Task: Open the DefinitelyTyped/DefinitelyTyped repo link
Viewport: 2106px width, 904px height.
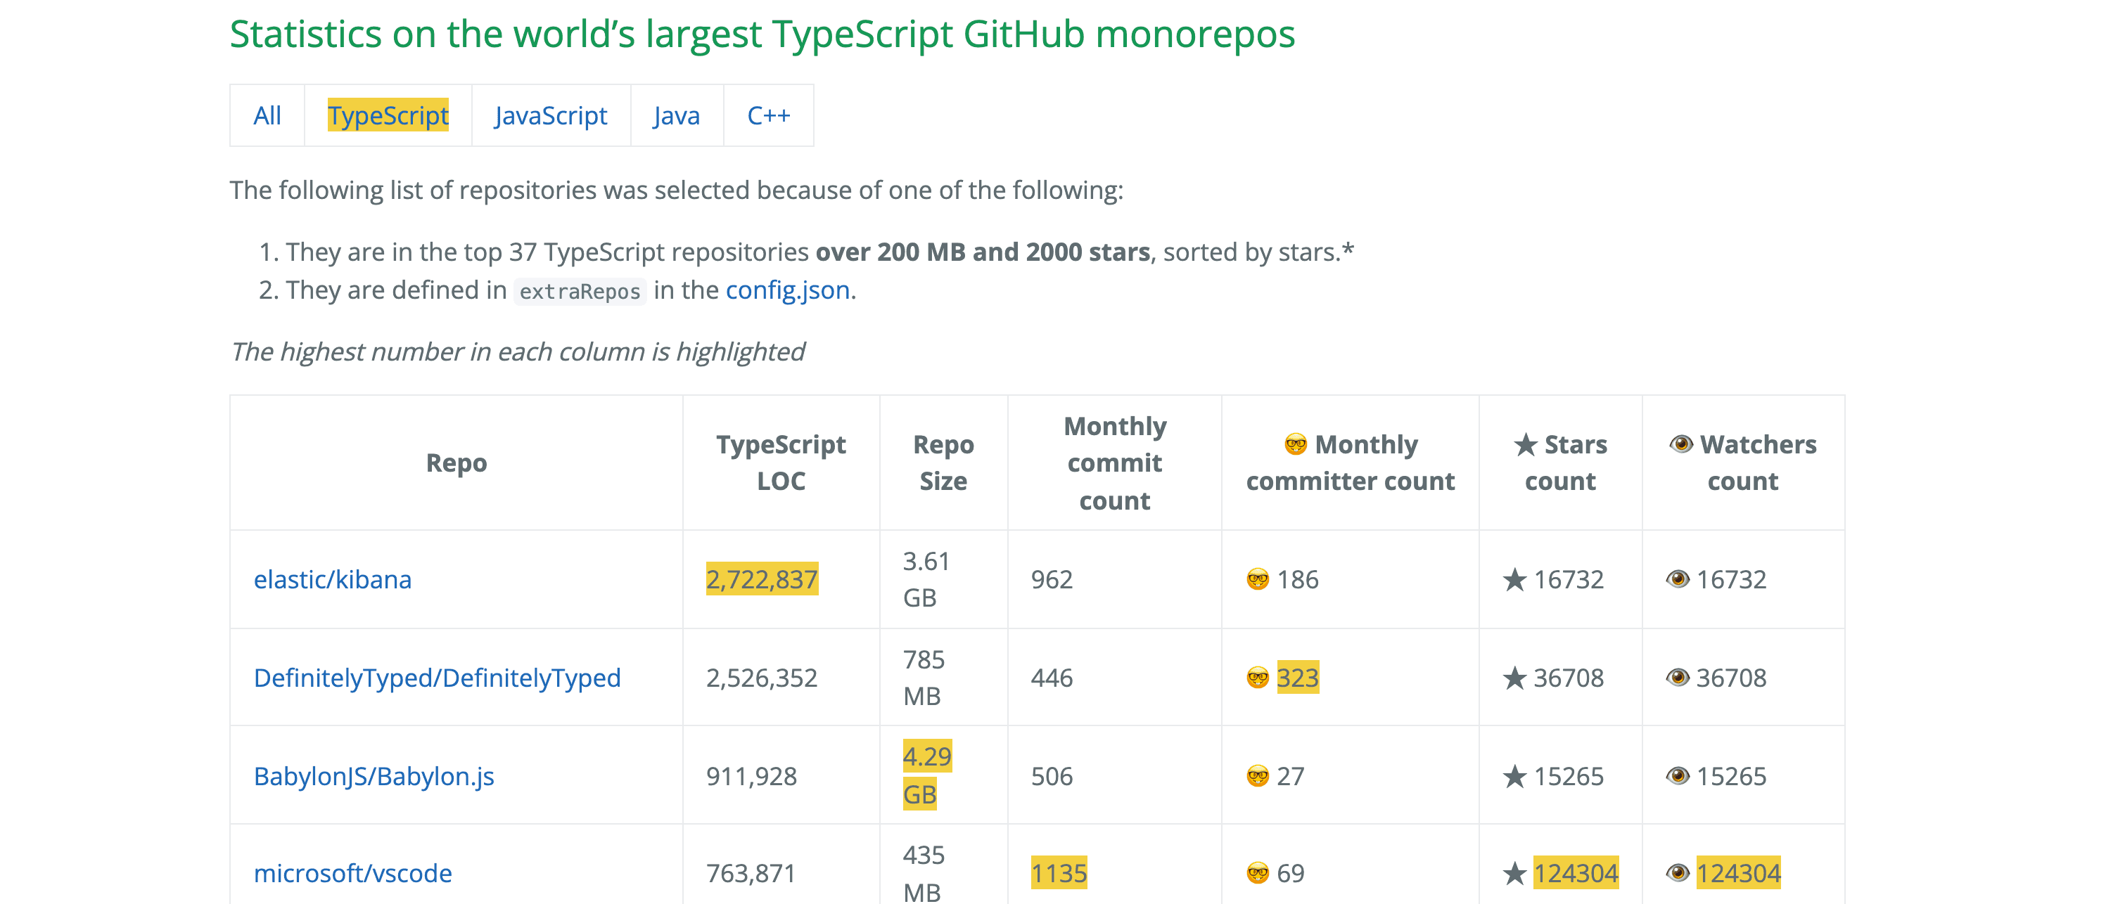Action: pos(438,678)
